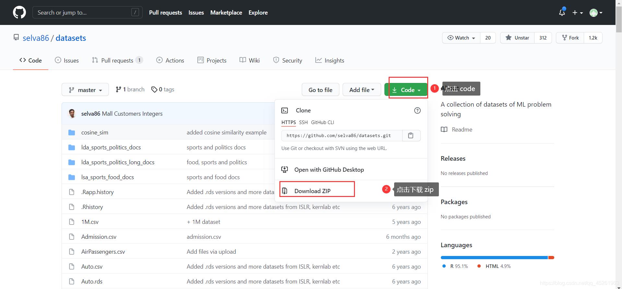Image resolution: width=622 pixels, height=289 pixels.
Task: Open the Packages heading link
Action: click(454, 202)
